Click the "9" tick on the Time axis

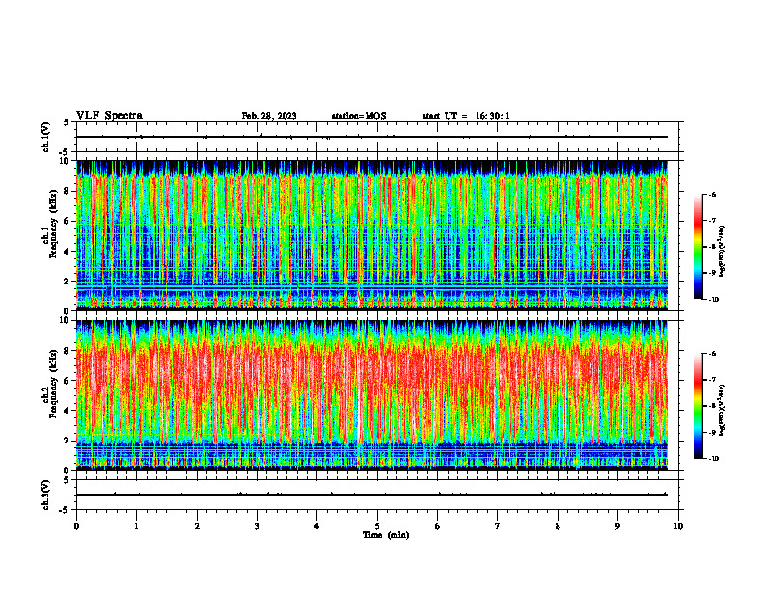pyautogui.click(x=617, y=526)
